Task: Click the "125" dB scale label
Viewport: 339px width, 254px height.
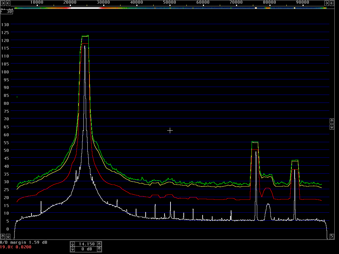Action: 5,33
